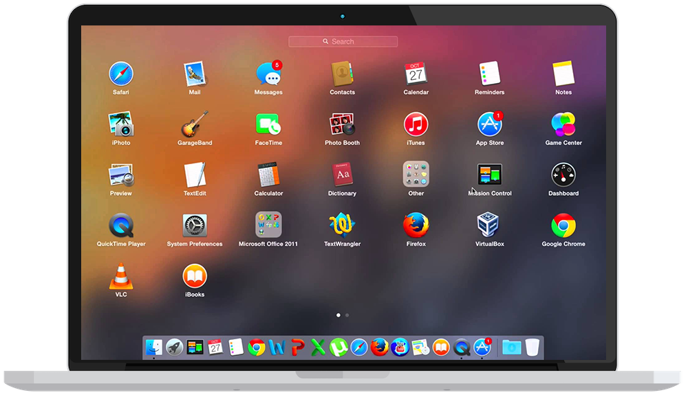Expand the Other apps folder
Screen dimensions: 688x397
click(x=416, y=175)
